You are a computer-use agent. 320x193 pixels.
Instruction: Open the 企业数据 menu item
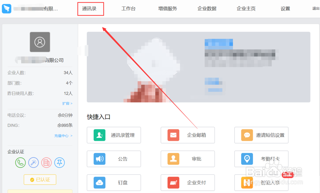[207, 9]
